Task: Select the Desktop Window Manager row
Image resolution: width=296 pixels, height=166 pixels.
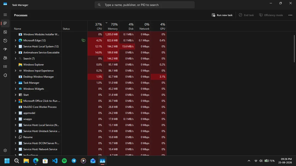Action: [88, 77]
